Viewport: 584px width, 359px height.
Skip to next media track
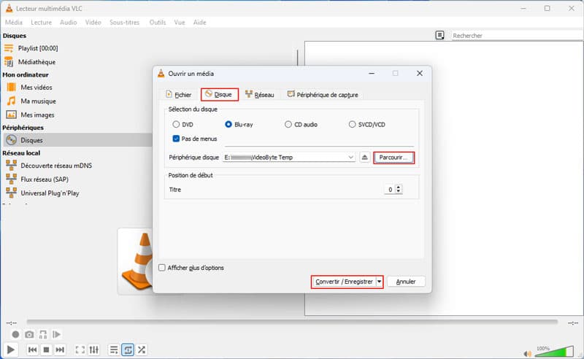pos(60,350)
